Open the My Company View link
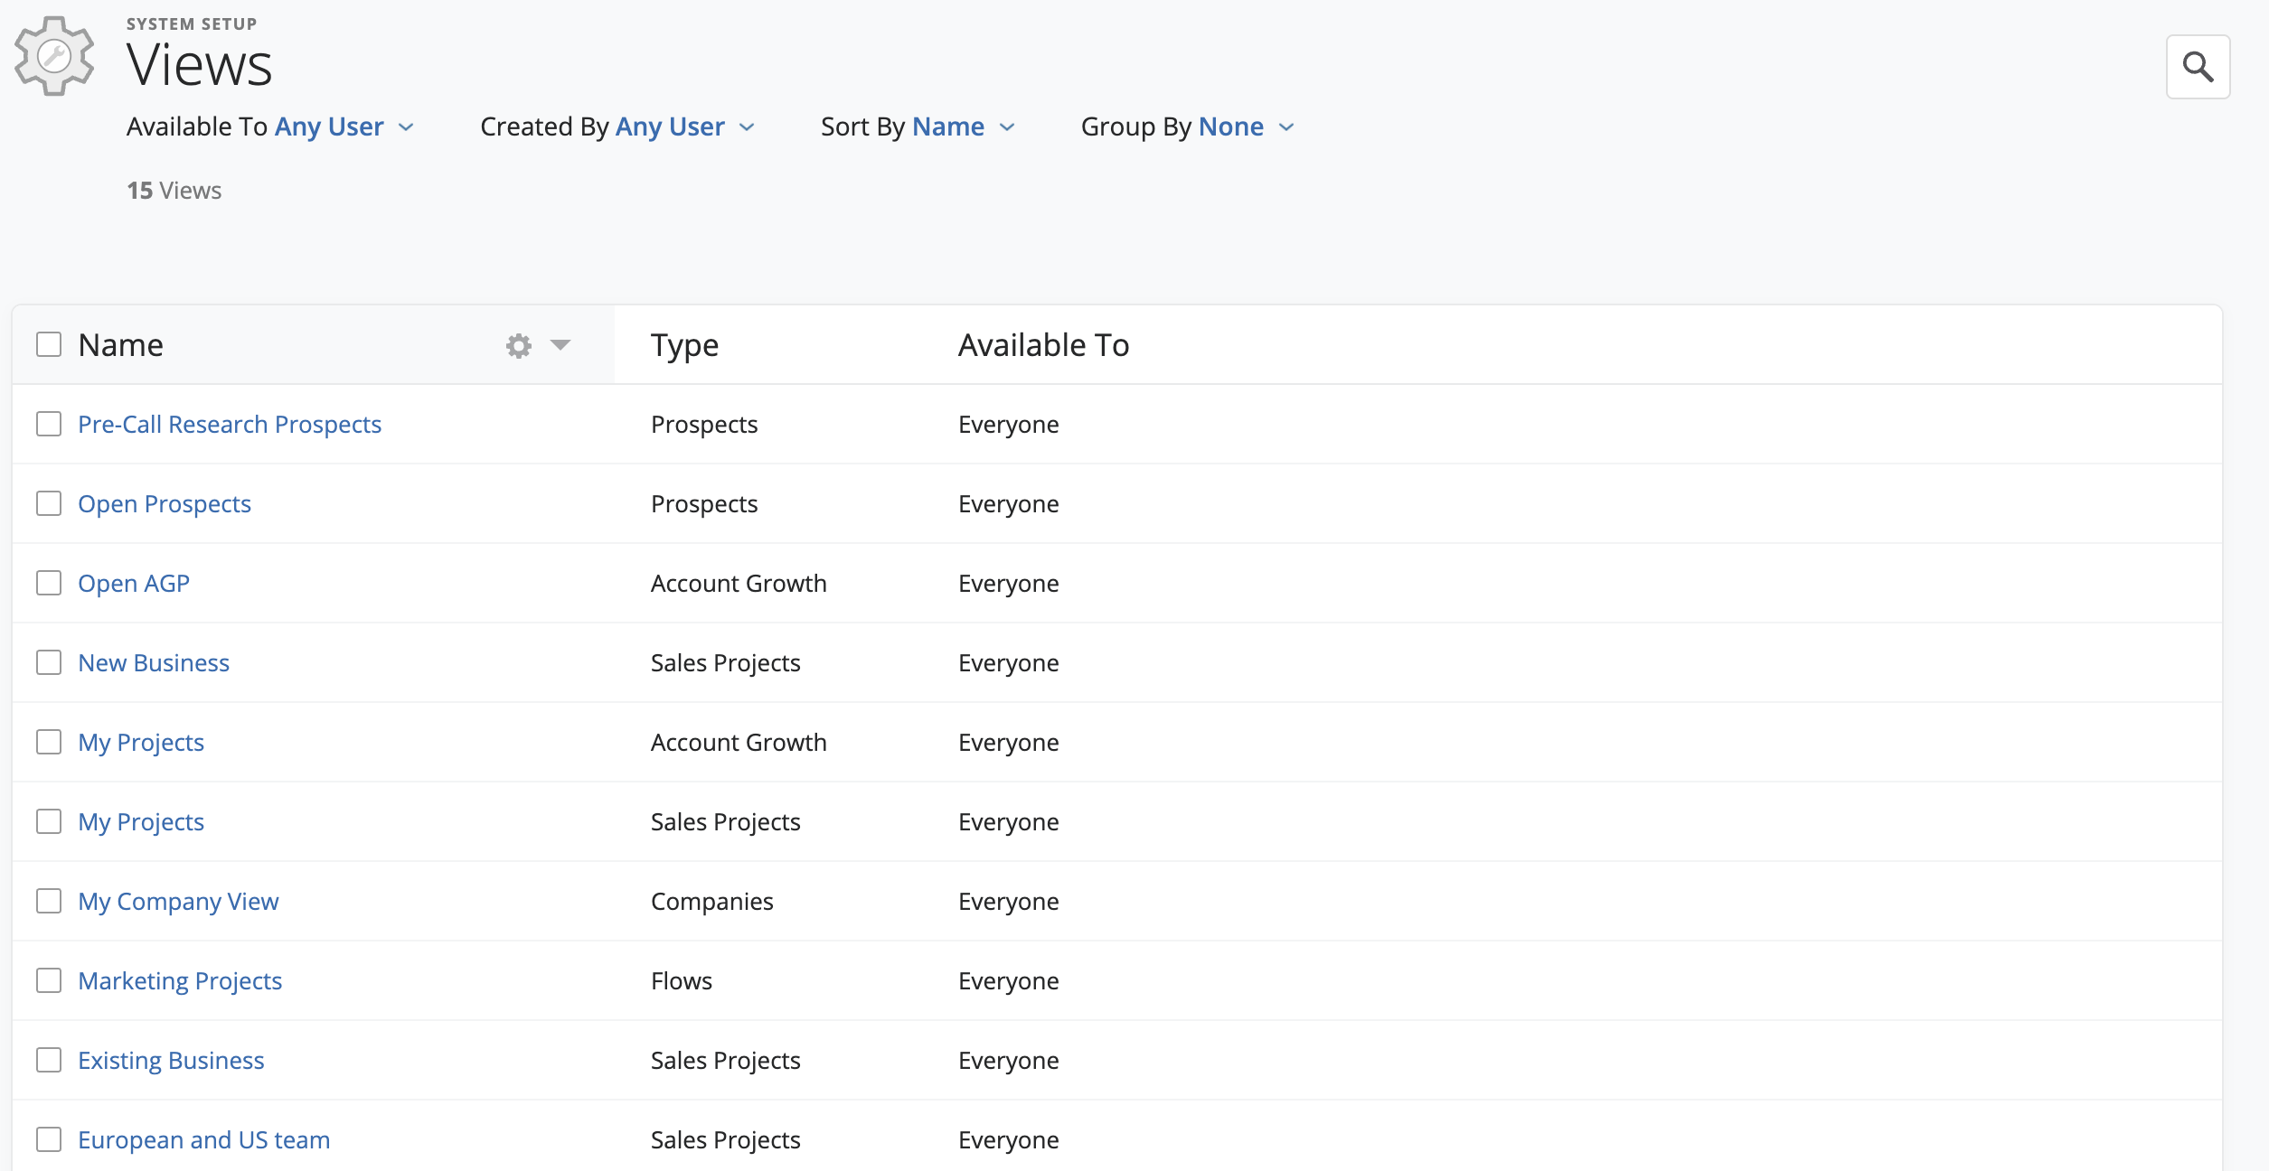2269x1171 pixels. (178, 902)
